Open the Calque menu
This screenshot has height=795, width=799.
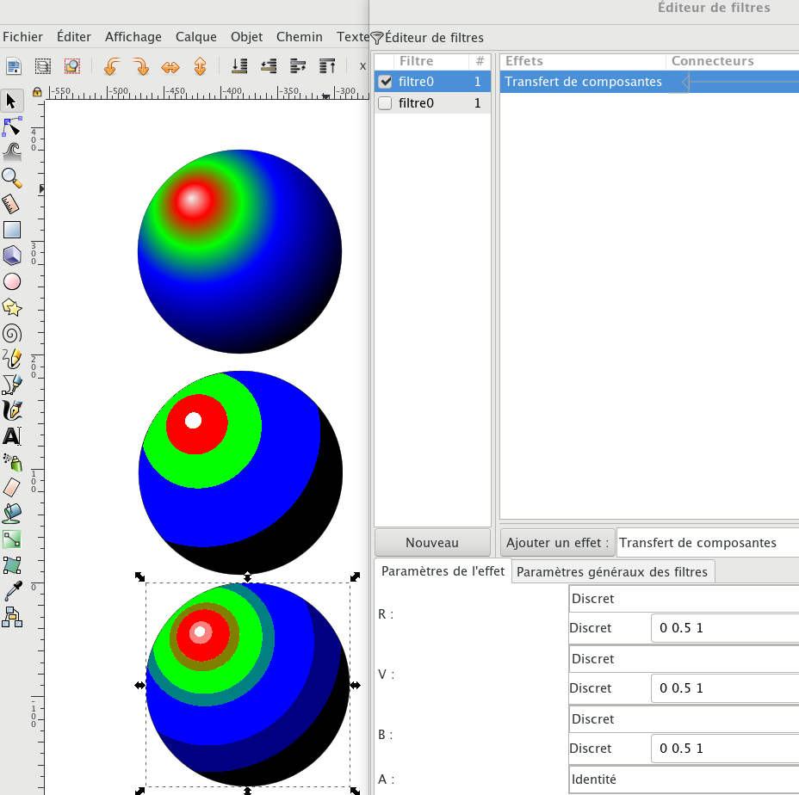pos(195,37)
